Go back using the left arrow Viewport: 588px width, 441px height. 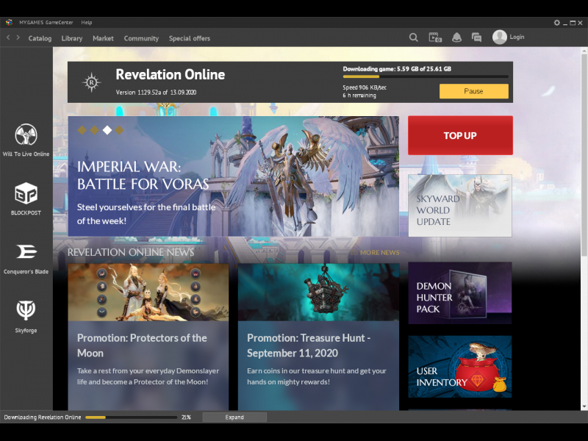point(8,37)
